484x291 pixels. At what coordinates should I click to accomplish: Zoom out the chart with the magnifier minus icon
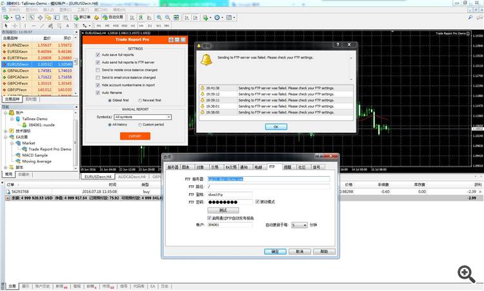click(168, 17)
